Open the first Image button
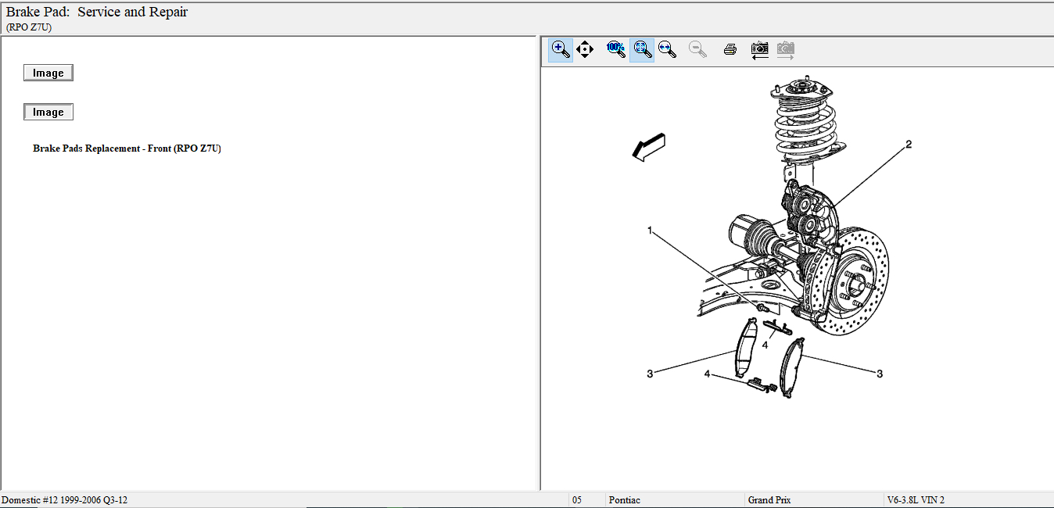This screenshot has width=1054, height=508. (x=48, y=73)
